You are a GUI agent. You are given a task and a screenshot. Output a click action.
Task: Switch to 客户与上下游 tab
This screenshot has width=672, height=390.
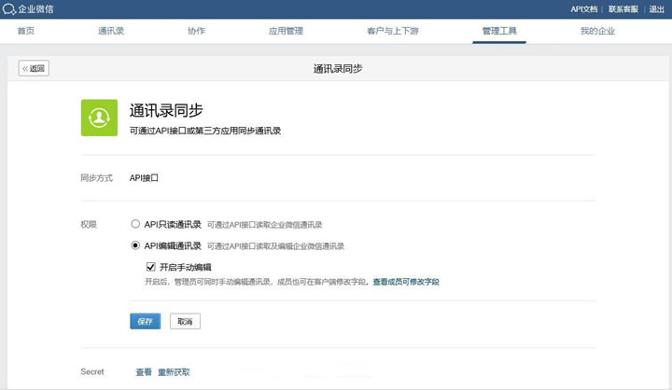[393, 31]
